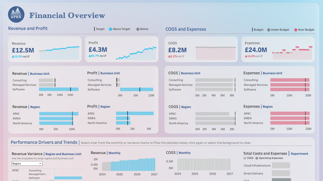Click the Revenue and Profit section heading
The height and width of the screenshot is (181, 323).
coord(28,28)
